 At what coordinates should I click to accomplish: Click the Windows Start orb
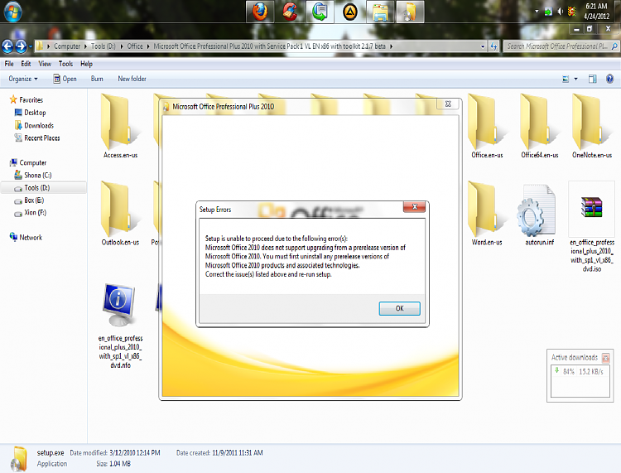tap(12, 12)
